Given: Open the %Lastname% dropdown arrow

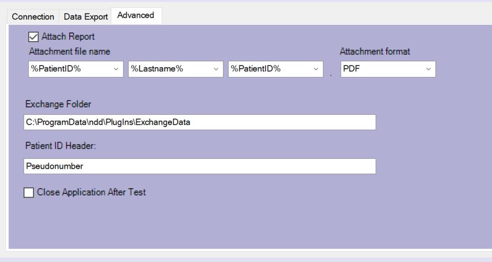Looking at the screenshot, I should (216, 69).
